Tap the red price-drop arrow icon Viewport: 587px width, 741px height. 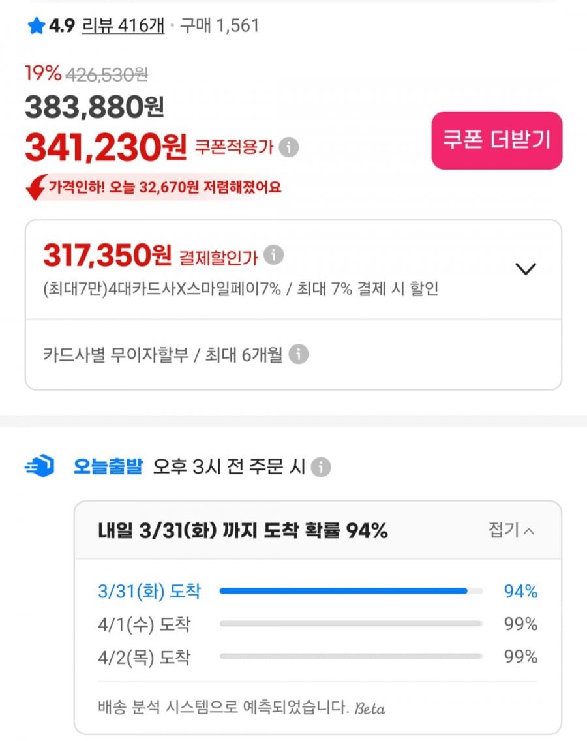click(36, 188)
